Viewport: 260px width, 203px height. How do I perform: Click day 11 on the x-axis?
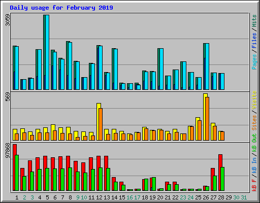coord(91,197)
